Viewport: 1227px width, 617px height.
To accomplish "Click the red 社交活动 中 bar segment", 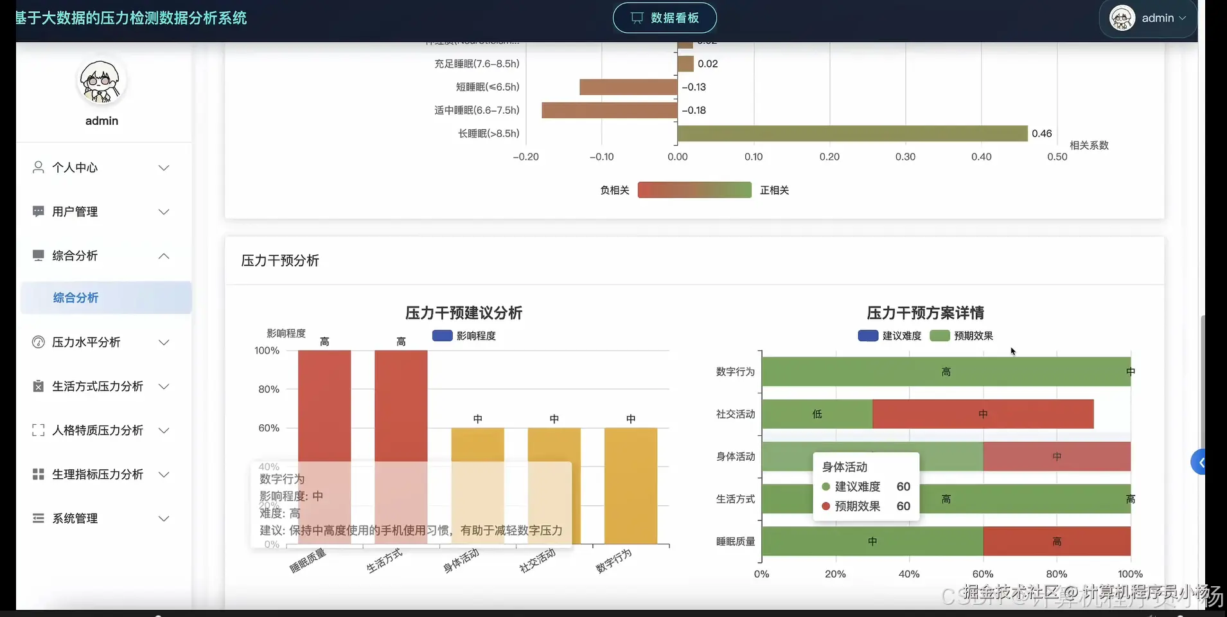I will tap(983, 414).
